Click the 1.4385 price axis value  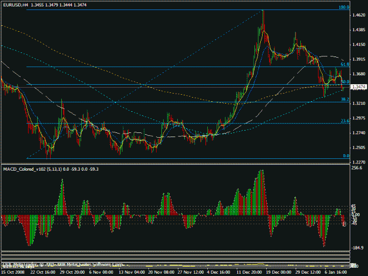(x=359, y=30)
